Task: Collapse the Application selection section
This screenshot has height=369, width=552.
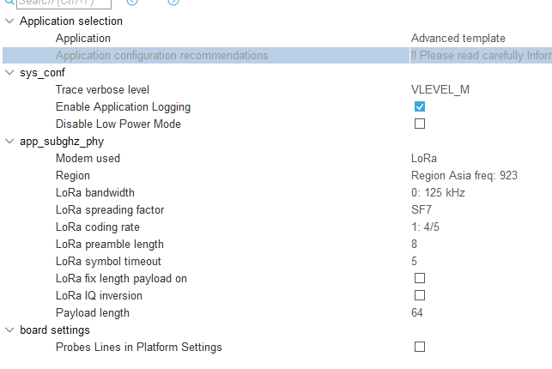Action: pos(9,21)
